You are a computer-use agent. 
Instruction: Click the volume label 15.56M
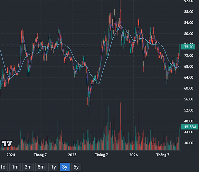coord(189,127)
